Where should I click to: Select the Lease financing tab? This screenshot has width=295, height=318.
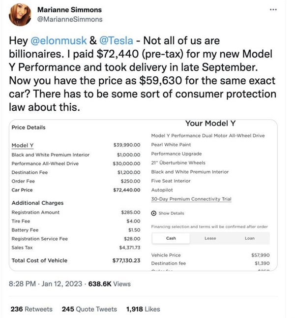click(210, 238)
